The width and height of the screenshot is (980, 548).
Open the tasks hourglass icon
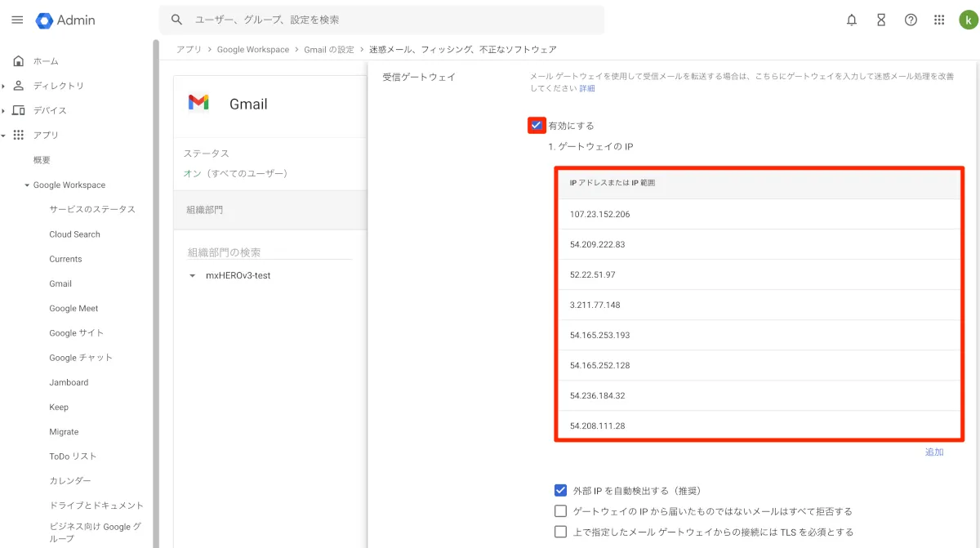coord(881,20)
